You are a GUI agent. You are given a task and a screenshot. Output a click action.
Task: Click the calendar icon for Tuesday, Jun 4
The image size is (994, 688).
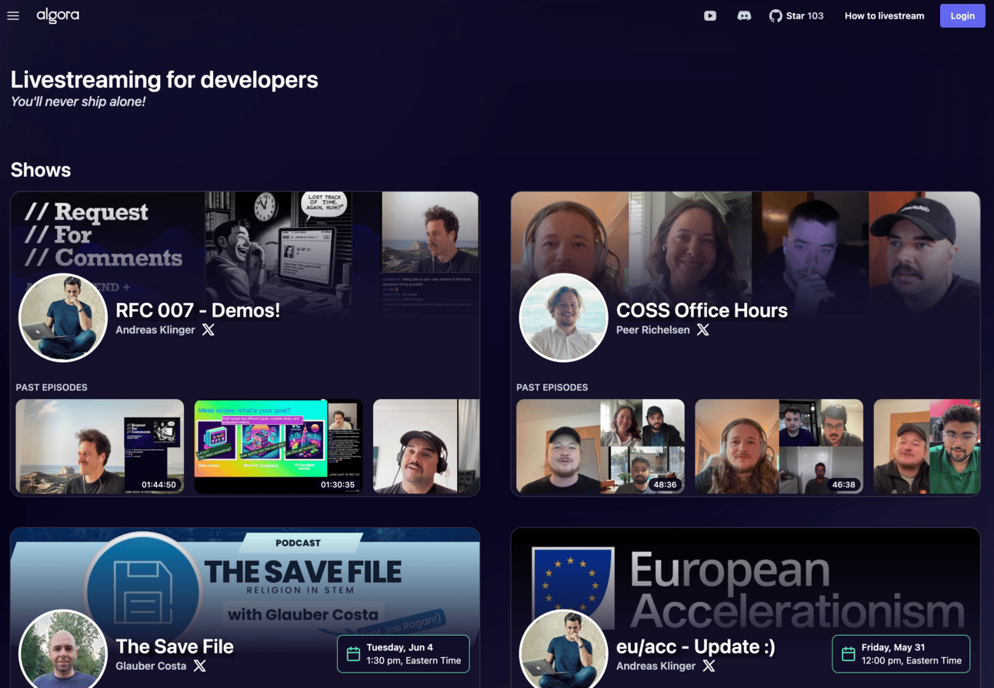point(353,654)
